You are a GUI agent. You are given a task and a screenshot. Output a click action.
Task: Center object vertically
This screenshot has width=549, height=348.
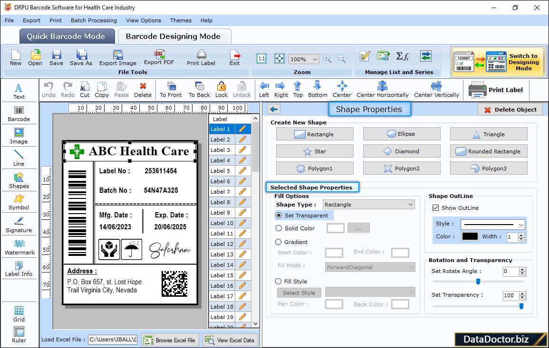[436, 90]
